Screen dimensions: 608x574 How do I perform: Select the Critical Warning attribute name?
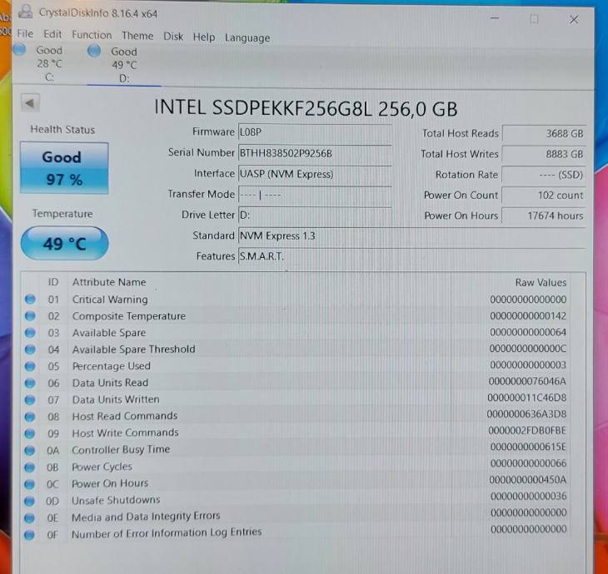[x=110, y=299]
